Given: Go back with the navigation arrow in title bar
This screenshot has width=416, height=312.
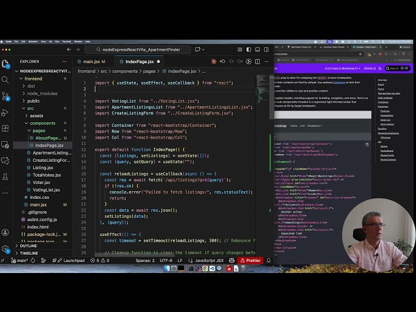Looking at the screenshot, I should pos(69,49).
